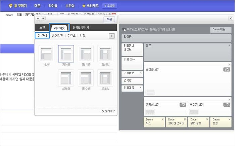Image resolution: width=235 pixels, height=146 pixels.
Task: Click the Daum 뉴스 widget text
Action: coord(149,121)
